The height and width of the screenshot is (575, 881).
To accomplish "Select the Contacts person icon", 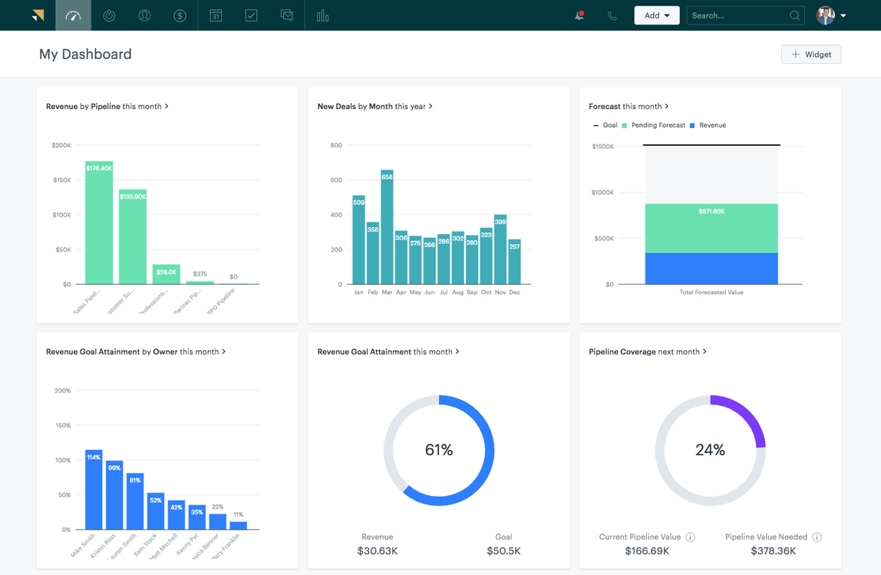I will pos(144,15).
